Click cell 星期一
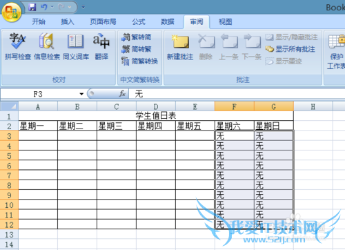This screenshot has width=345, height=250. pos(38,126)
